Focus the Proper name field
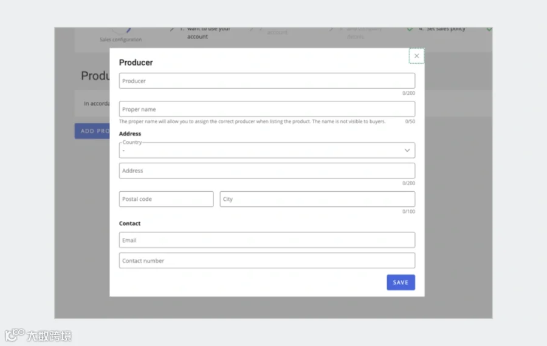 [267, 109]
